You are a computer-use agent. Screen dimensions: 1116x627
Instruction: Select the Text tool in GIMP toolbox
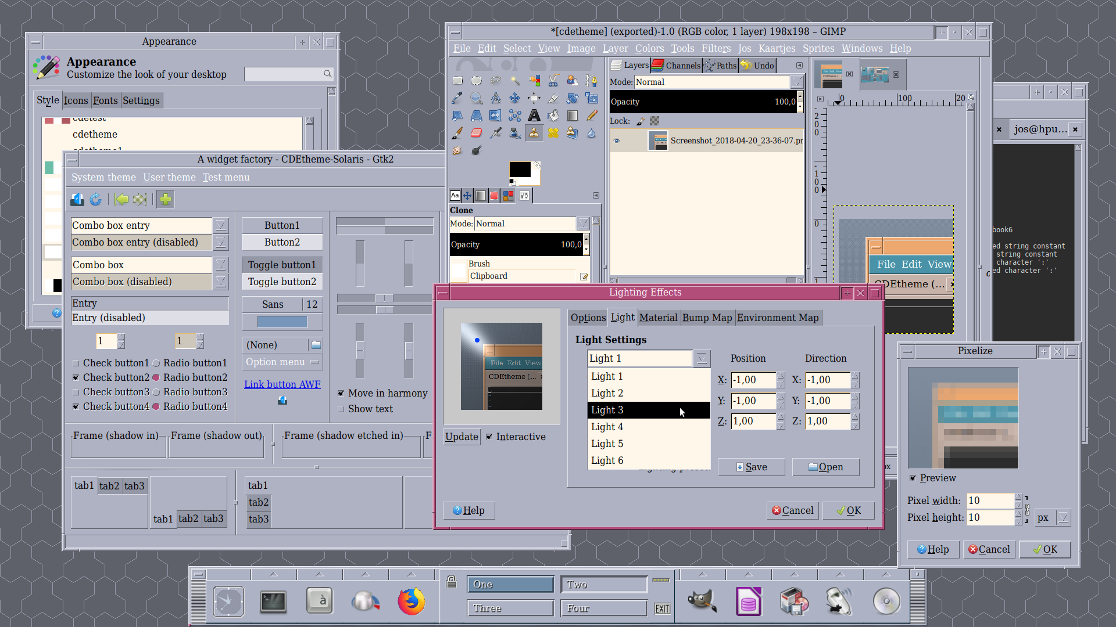[x=534, y=116]
